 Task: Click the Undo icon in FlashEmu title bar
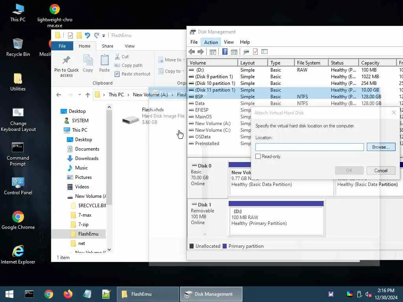click(87, 35)
